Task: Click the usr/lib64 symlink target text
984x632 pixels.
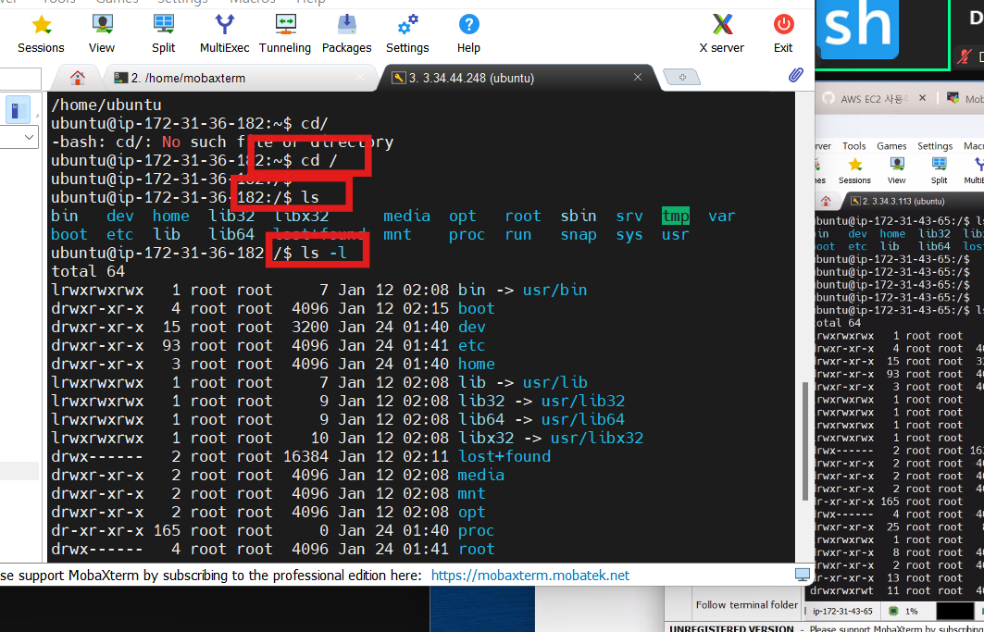Action: [583, 419]
